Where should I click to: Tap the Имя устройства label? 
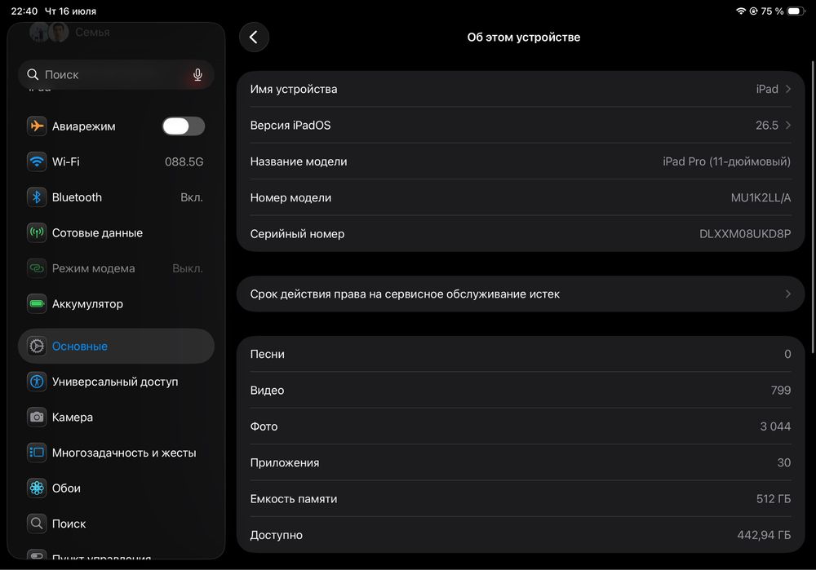click(x=294, y=89)
